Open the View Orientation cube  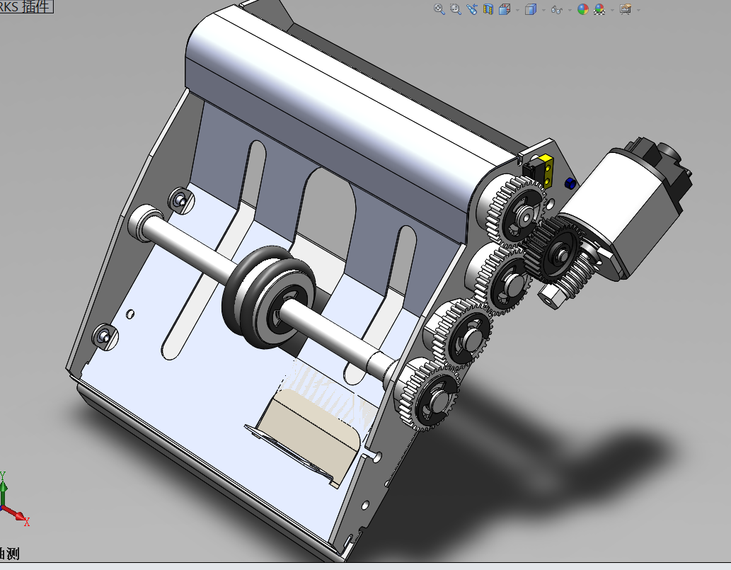[x=505, y=9]
